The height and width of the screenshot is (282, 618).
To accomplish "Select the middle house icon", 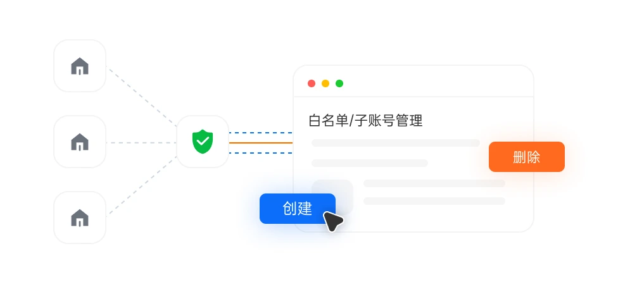I will click(80, 142).
